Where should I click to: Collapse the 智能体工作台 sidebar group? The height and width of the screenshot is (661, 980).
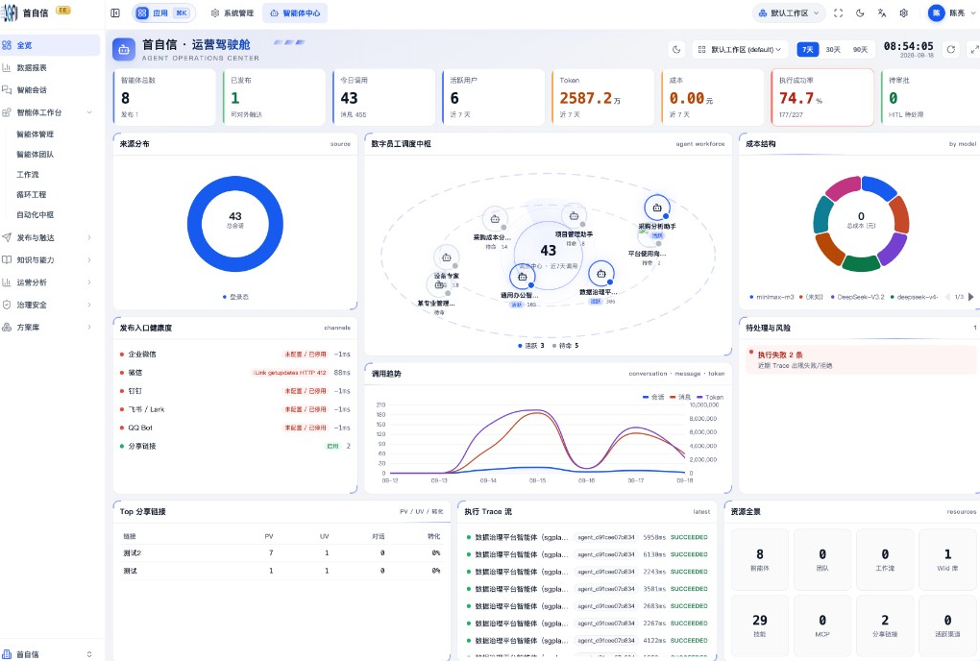[50, 112]
